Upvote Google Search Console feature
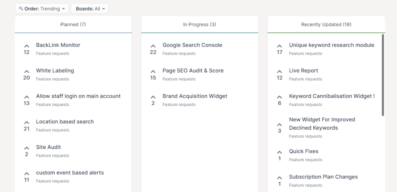This screenshot has height=192, width=397. 153,47
